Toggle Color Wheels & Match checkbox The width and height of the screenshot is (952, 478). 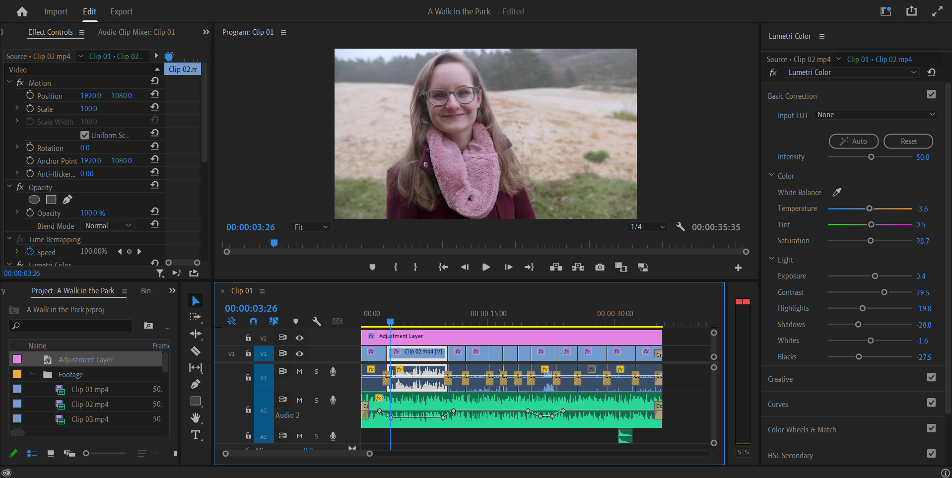click(x=931, y=428)
